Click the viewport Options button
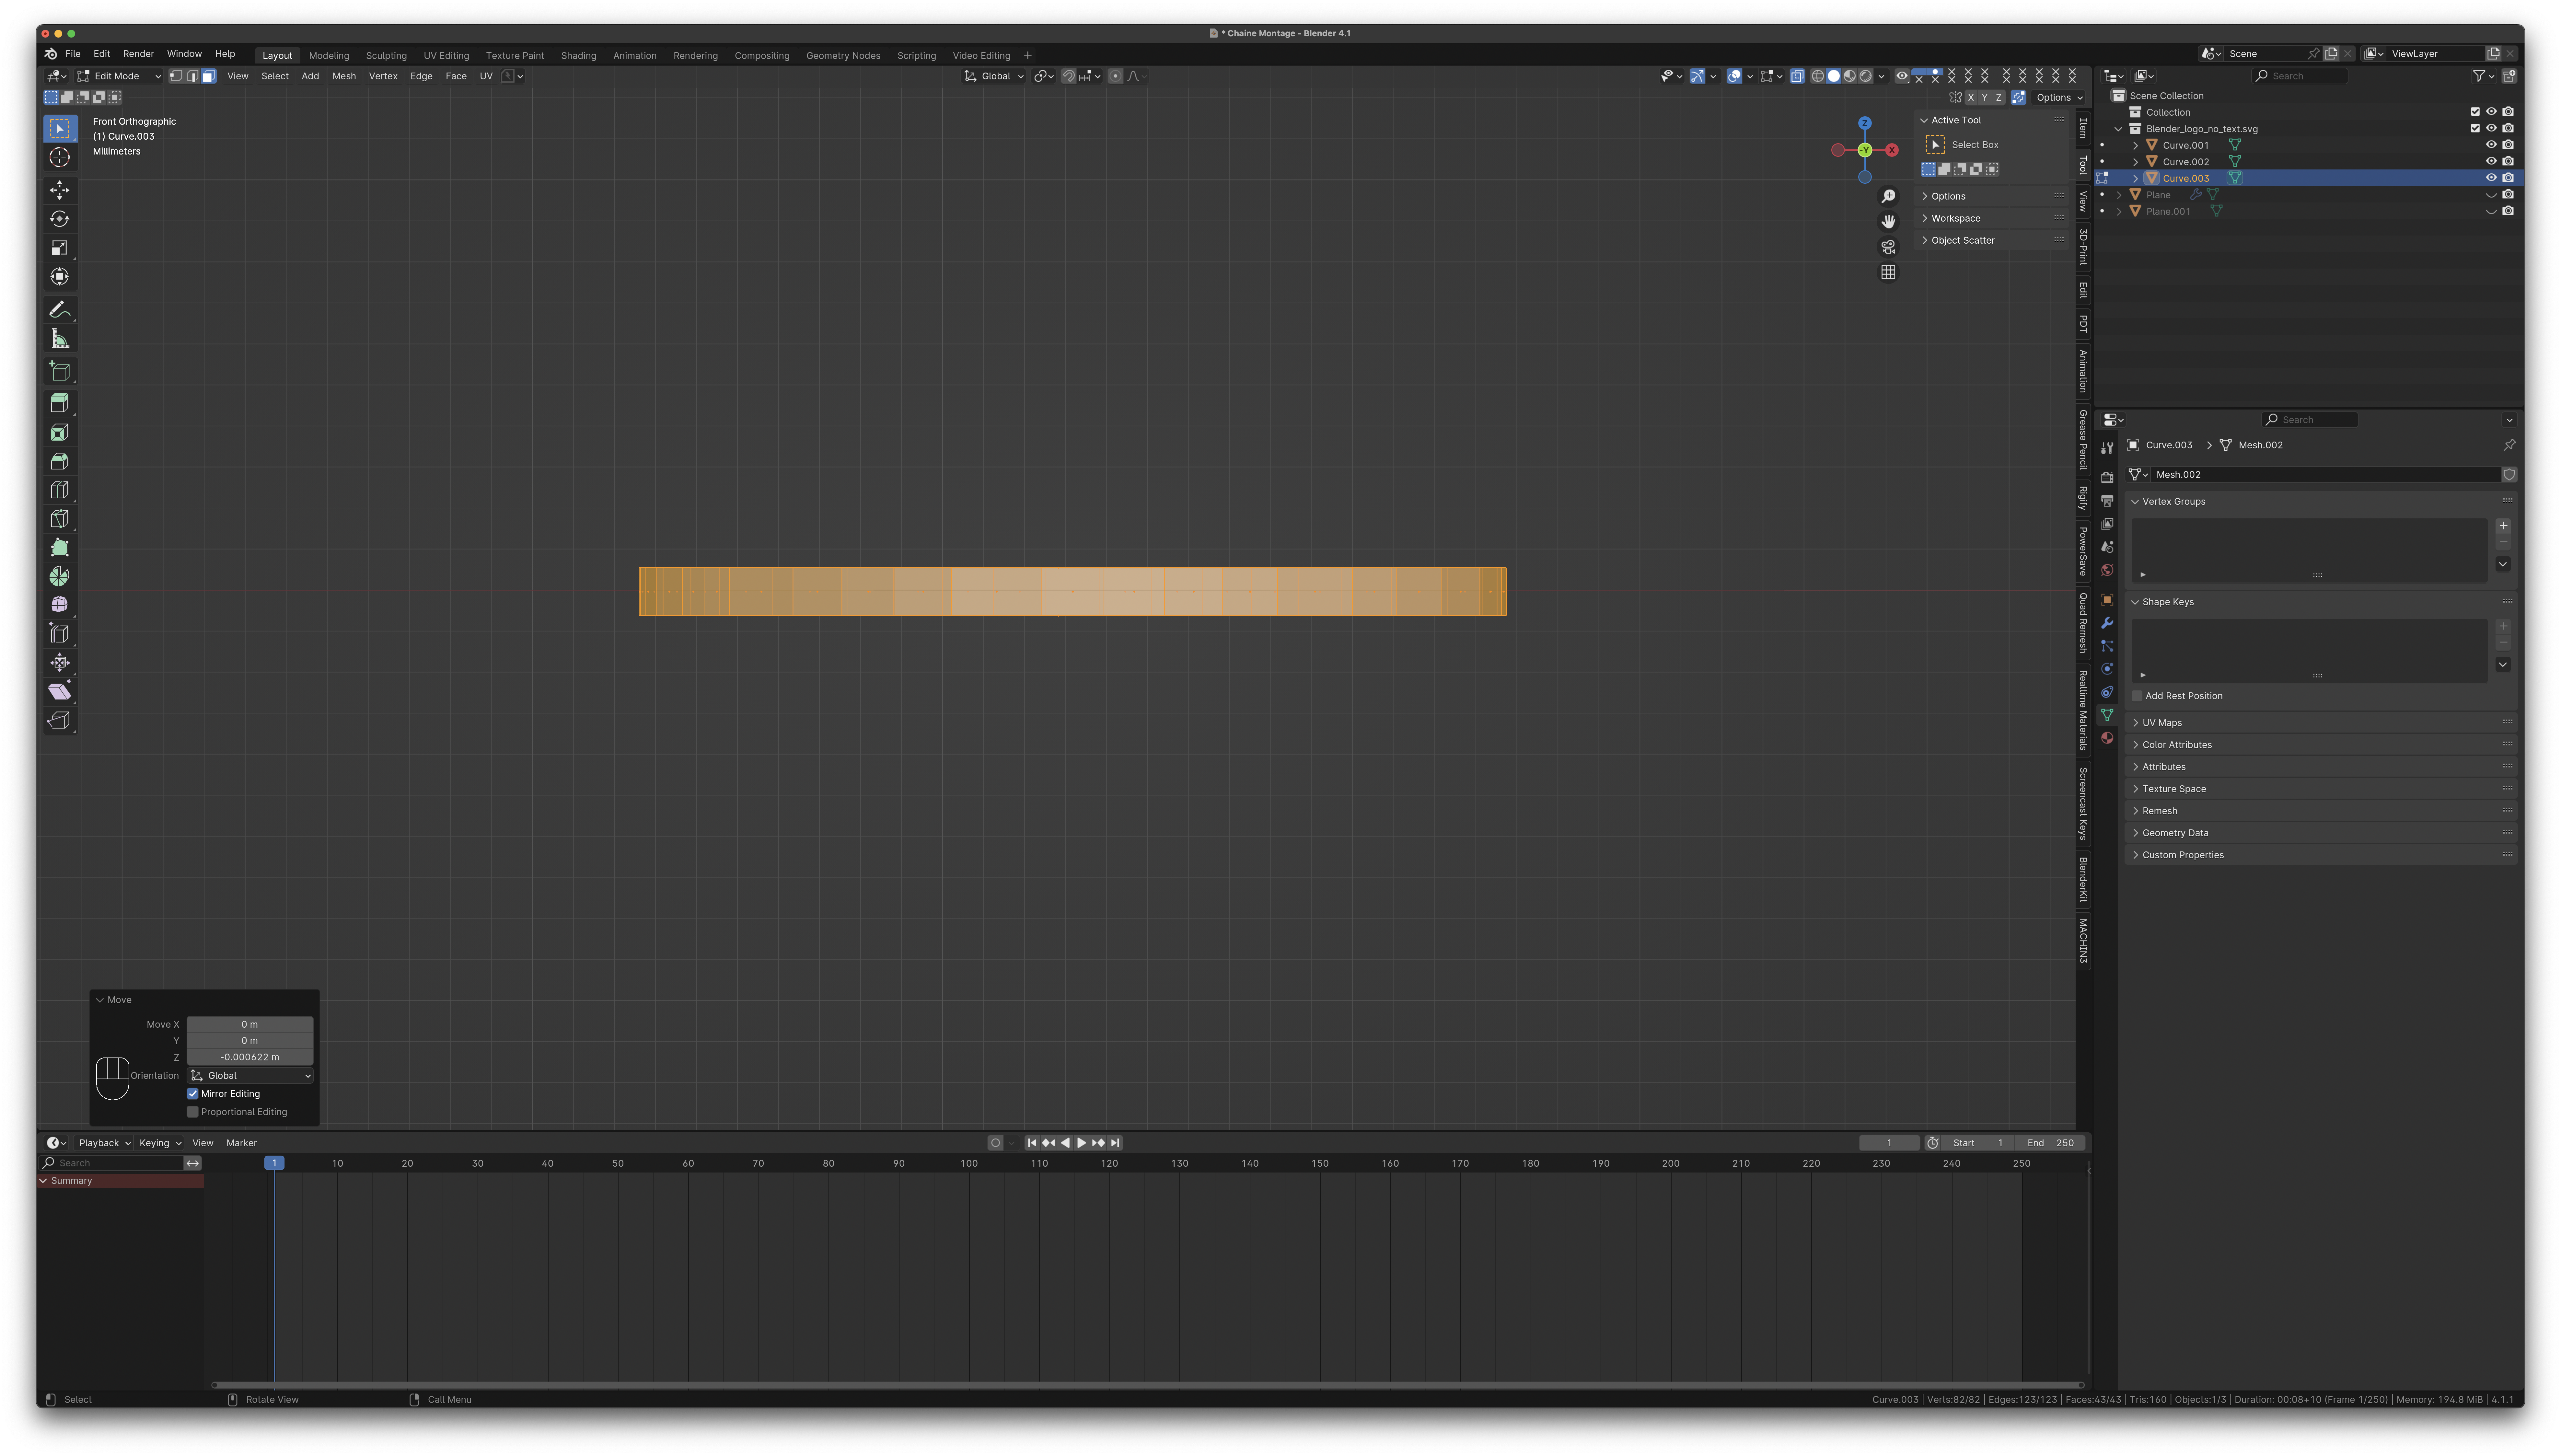 point(2059,98)
